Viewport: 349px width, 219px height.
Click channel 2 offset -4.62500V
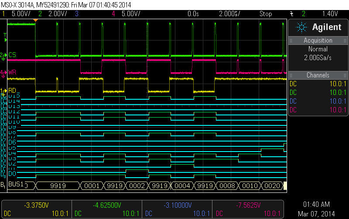pyautogui.click(x=107, y=205)
